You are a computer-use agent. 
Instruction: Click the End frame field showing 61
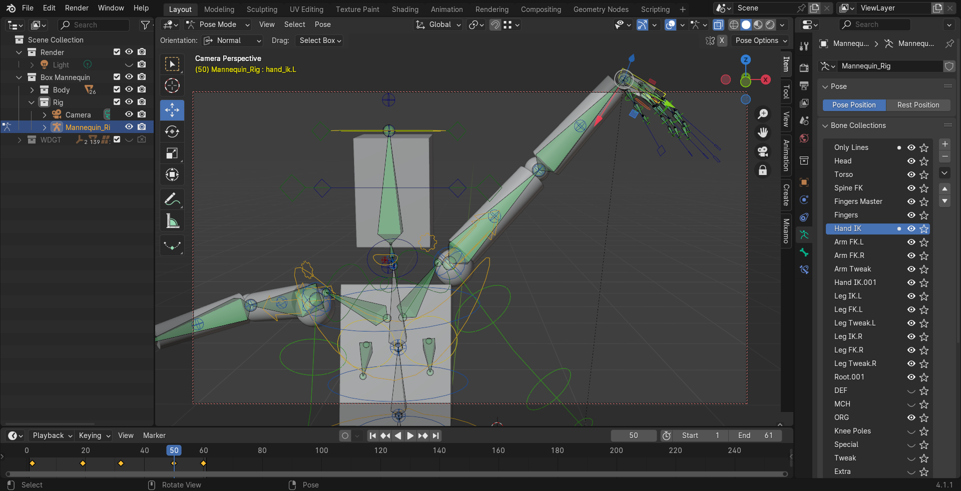pyautogui.click(x=755, y=435)
